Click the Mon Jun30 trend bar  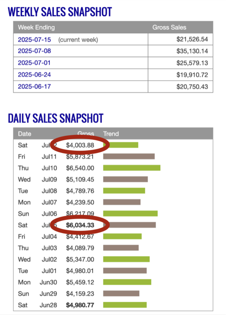[127, 282]
